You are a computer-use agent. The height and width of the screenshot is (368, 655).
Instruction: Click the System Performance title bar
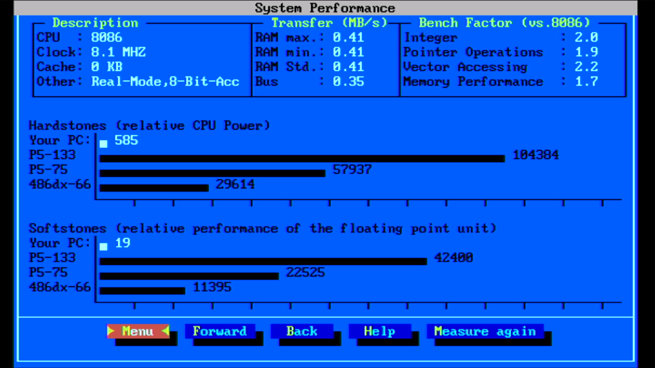click(x=325, y=8)
